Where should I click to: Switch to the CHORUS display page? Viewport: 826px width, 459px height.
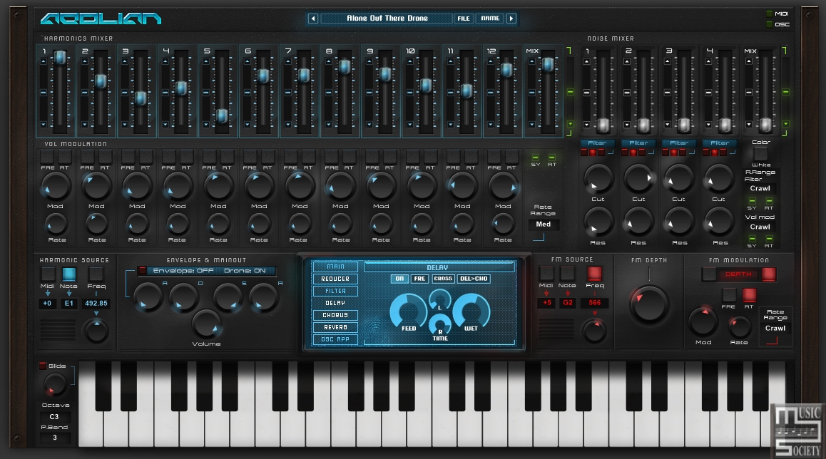click(x=335, y=315)
